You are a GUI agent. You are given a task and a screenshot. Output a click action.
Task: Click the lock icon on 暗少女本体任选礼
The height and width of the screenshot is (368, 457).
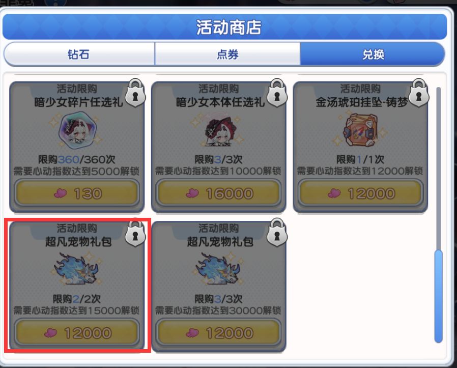(277, 93)
